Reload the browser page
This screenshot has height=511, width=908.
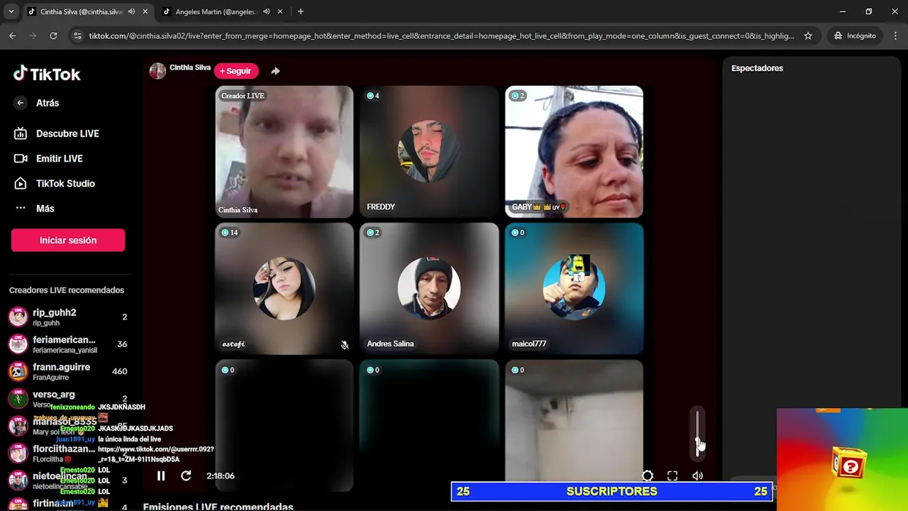pos(53,35)
